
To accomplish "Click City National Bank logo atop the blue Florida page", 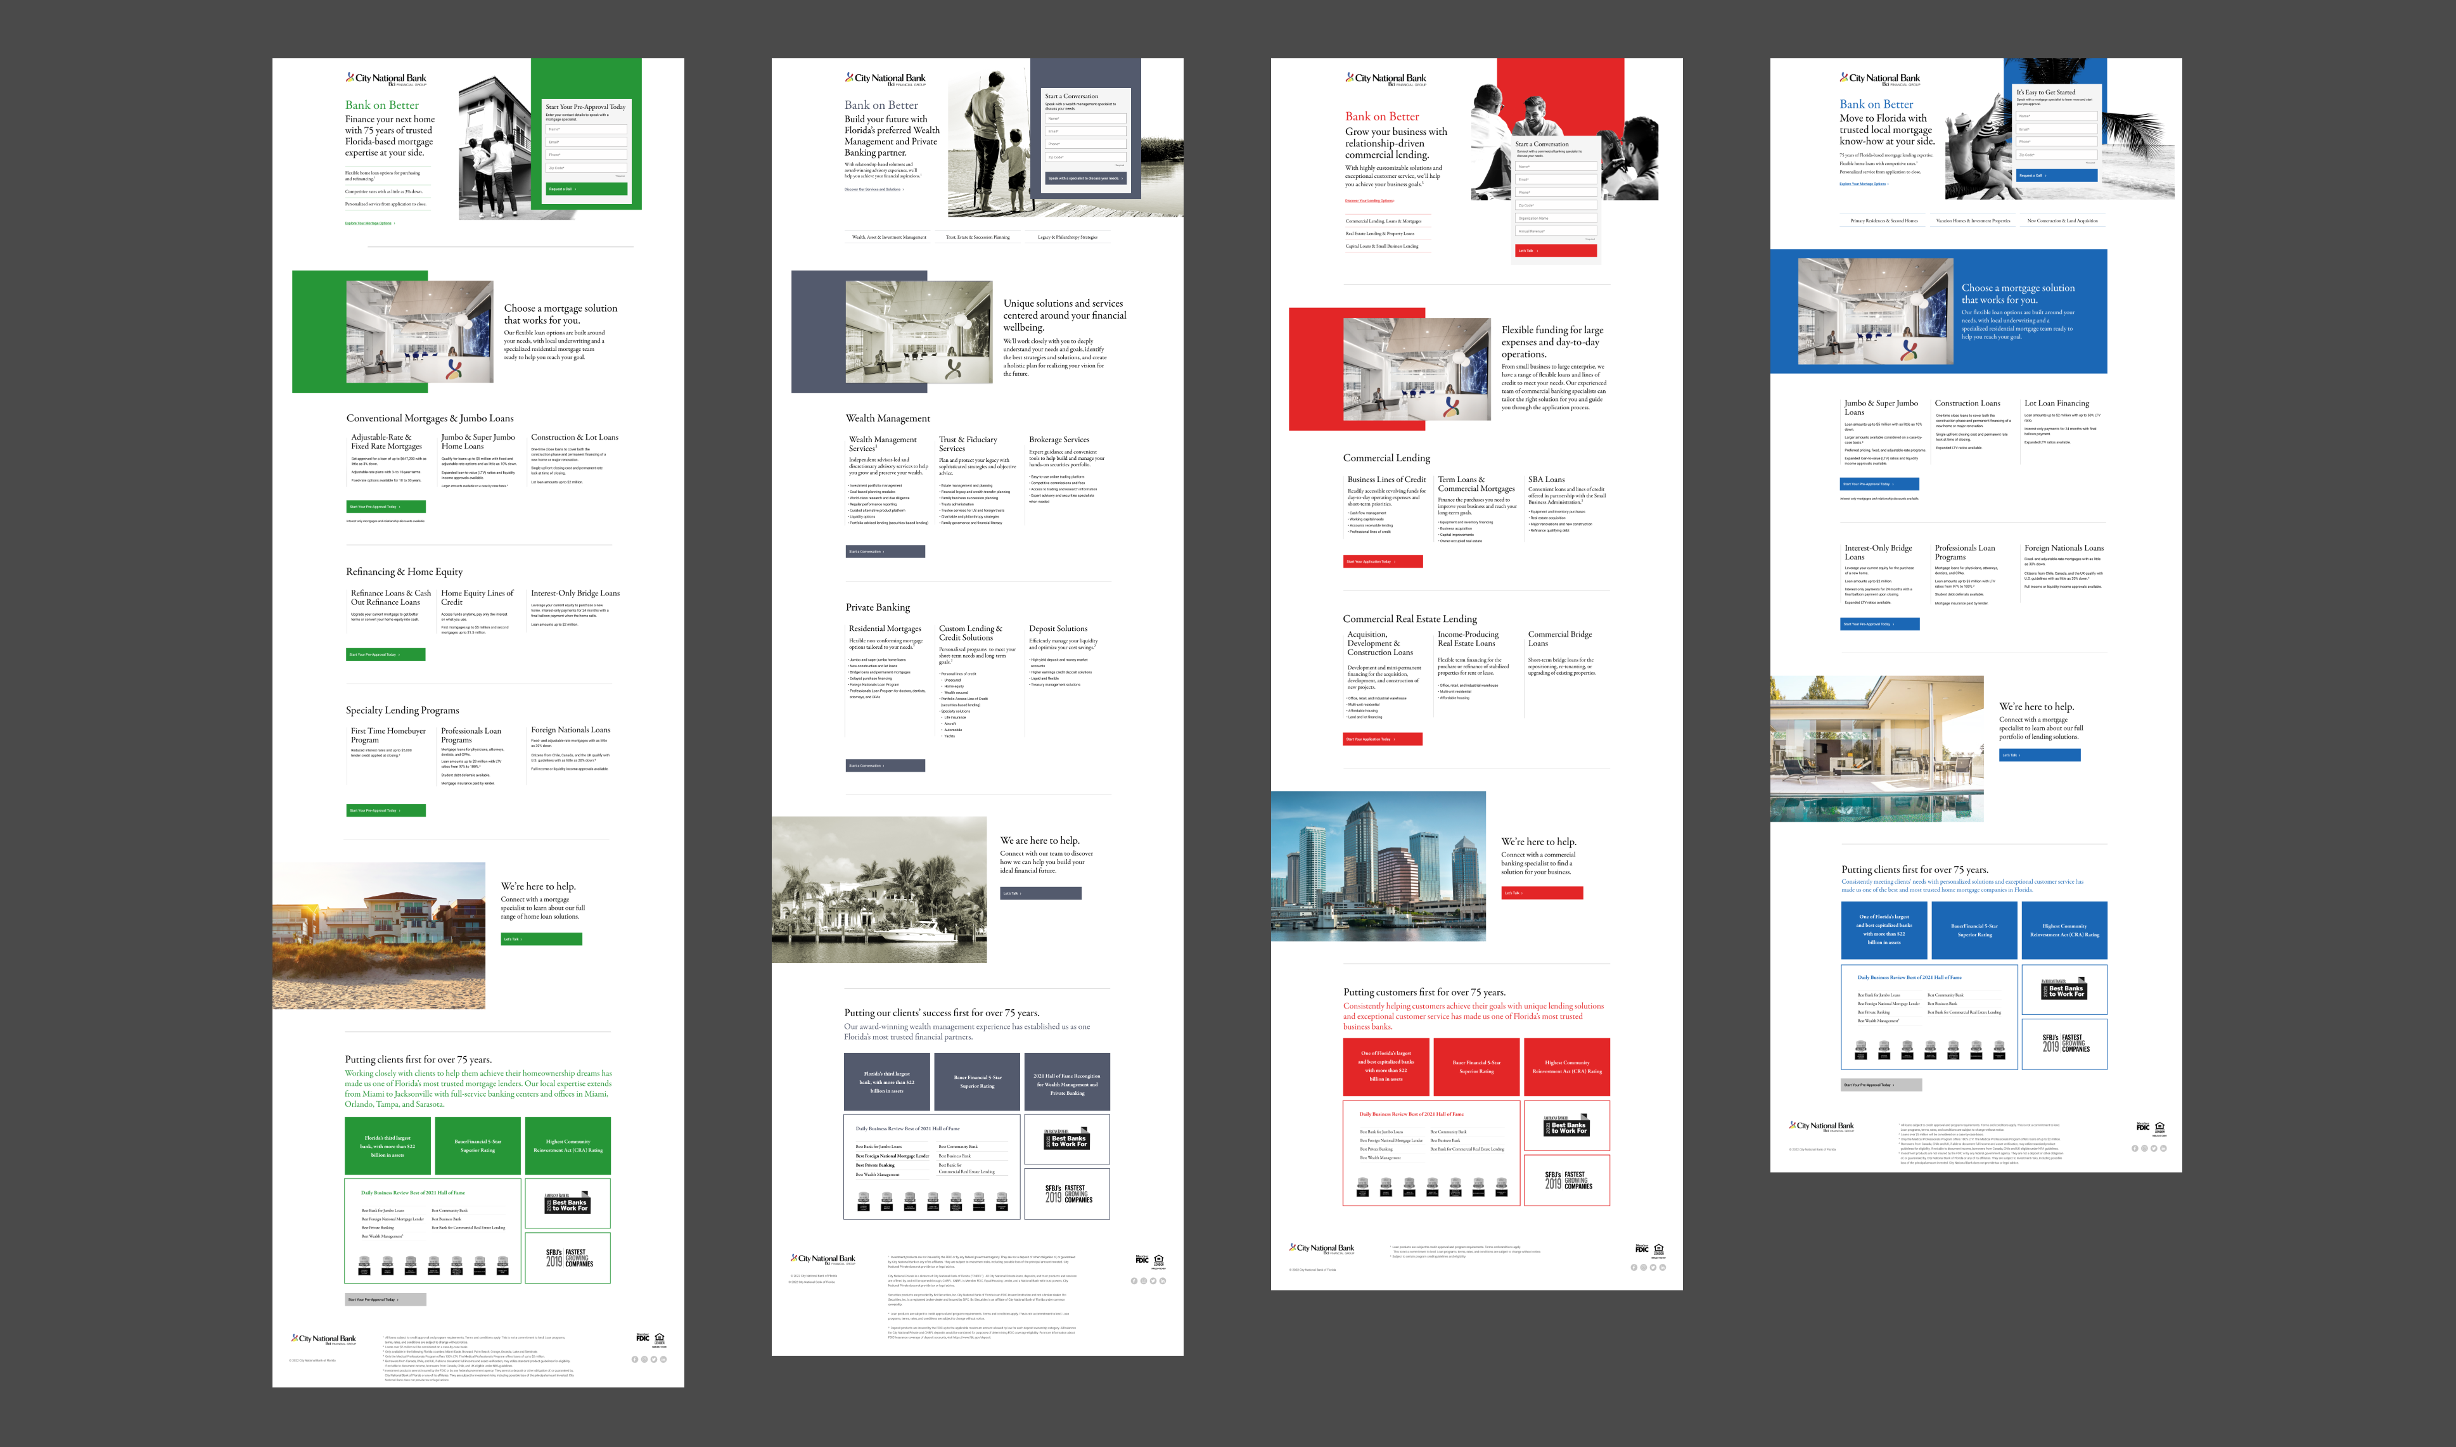I will click(x=1880, y=79).
